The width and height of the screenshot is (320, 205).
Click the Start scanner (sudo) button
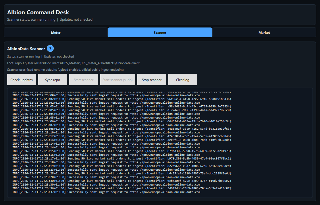tap(117, 80)
